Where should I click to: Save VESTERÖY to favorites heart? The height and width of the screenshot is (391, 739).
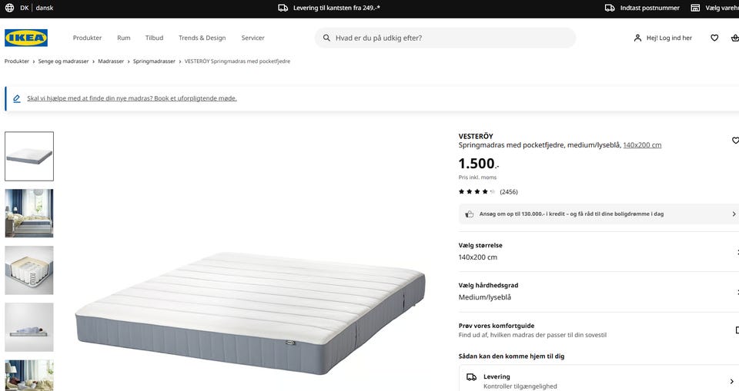point(734,141)
